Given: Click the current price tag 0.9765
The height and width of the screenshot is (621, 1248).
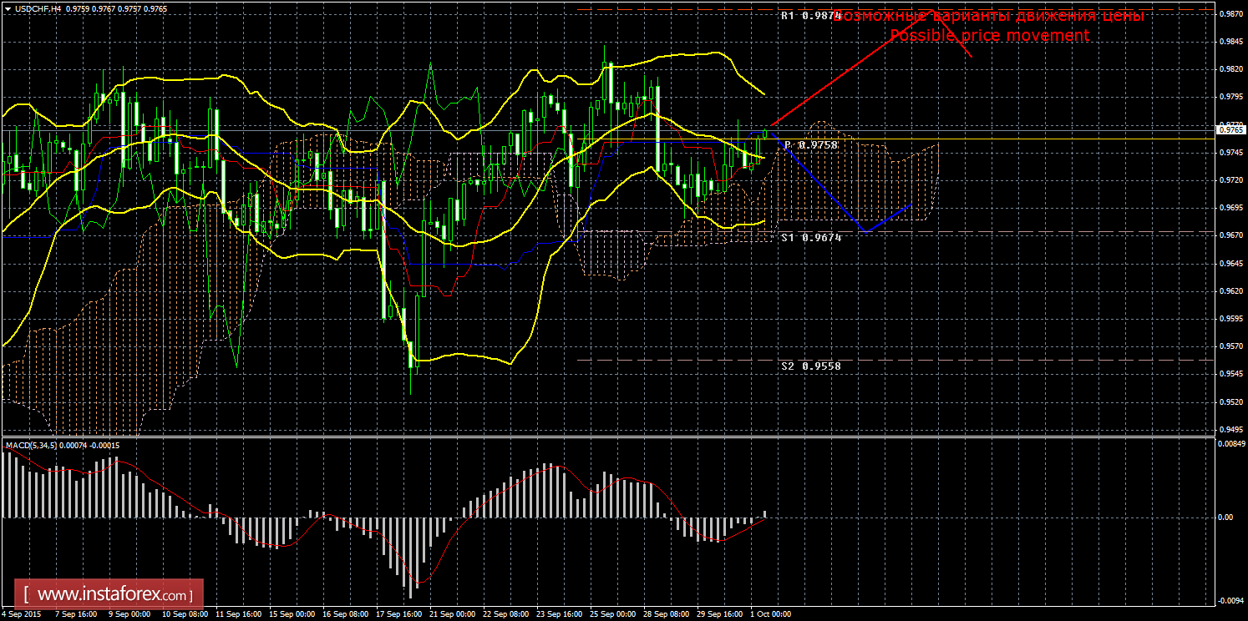Looking at the screenshot, I should click(1231, 129).
